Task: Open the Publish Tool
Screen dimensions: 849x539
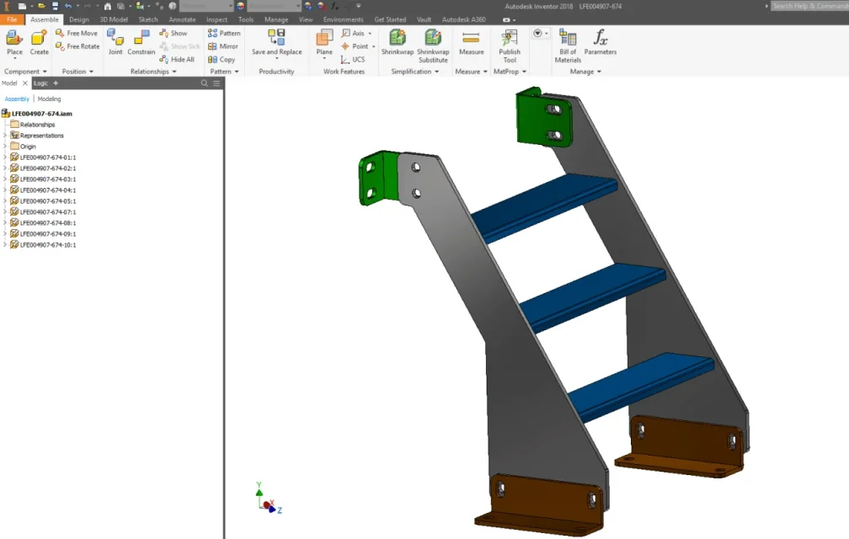Action: tap(510, 45)
